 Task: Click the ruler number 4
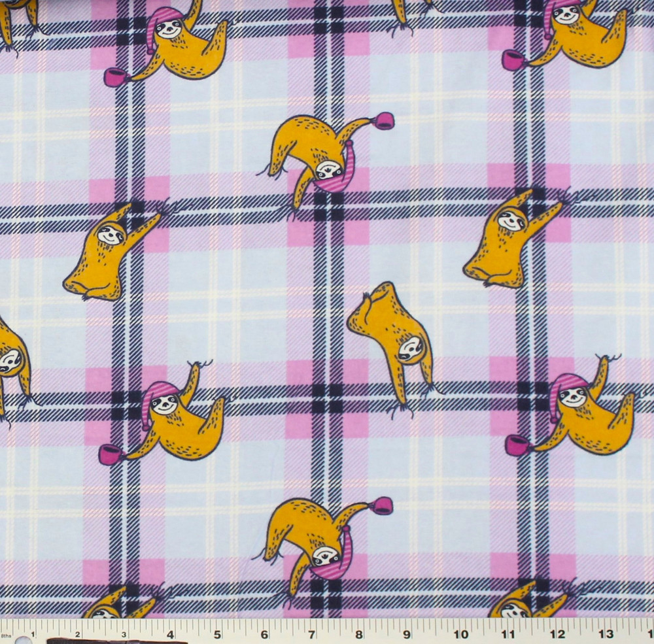pyautogui.click(x=170, y=635)
